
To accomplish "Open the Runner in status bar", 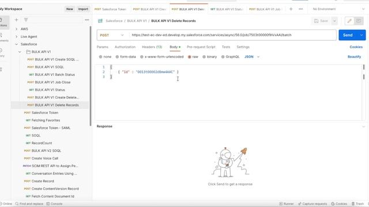I will point(287,204).
